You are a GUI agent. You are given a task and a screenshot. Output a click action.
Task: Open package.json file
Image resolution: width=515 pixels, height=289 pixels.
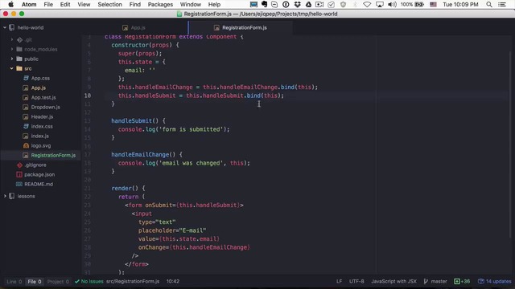tap(39, 174)
